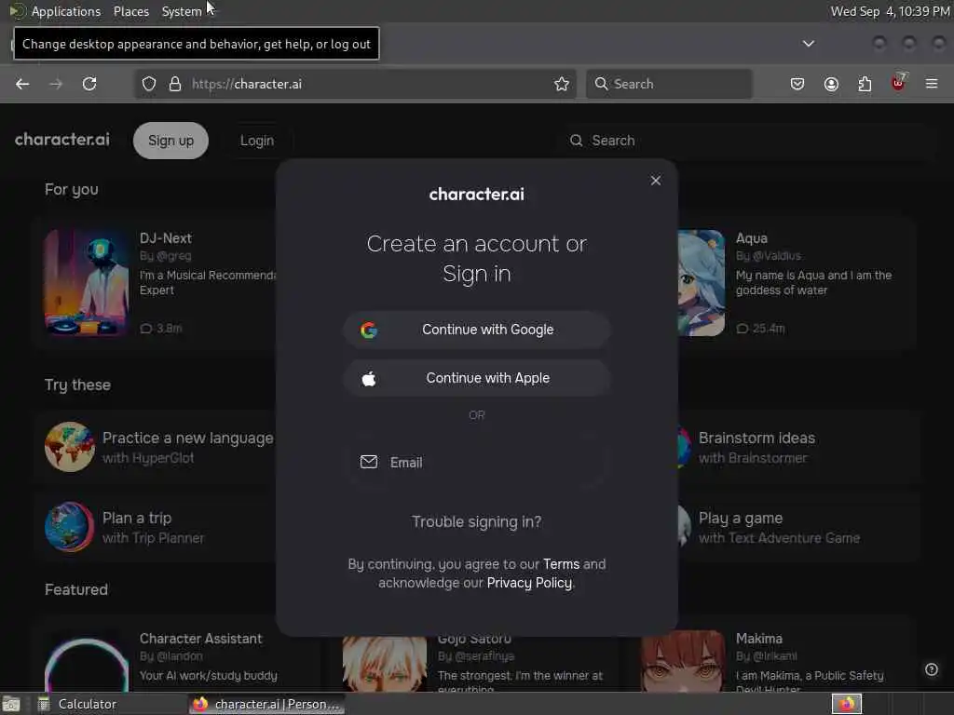Expand the list all tabs chevron

808,44
